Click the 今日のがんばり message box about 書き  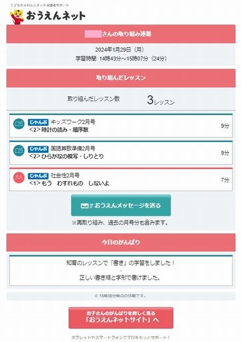tap(121, 270)
